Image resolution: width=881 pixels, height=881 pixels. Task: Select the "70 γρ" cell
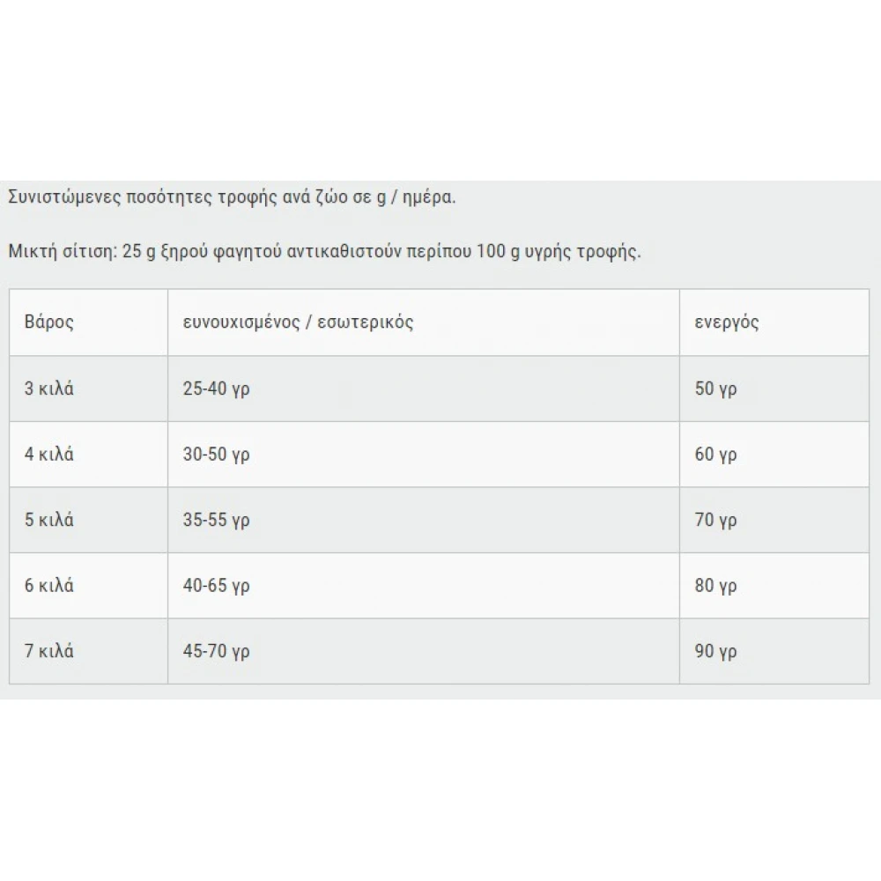[715, 520]
